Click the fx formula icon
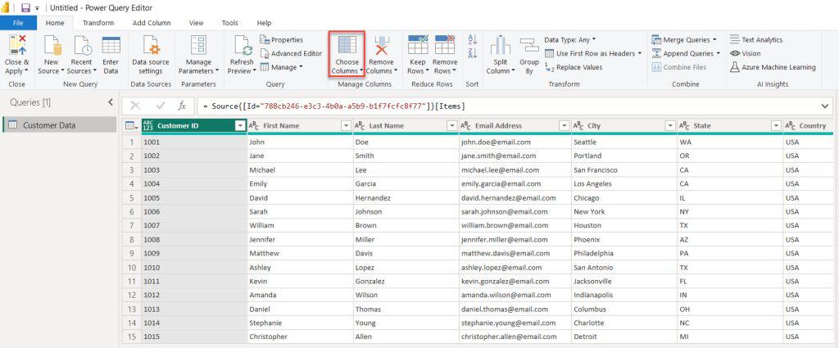Viewport: 839px width, 348px height. (182, 106)
